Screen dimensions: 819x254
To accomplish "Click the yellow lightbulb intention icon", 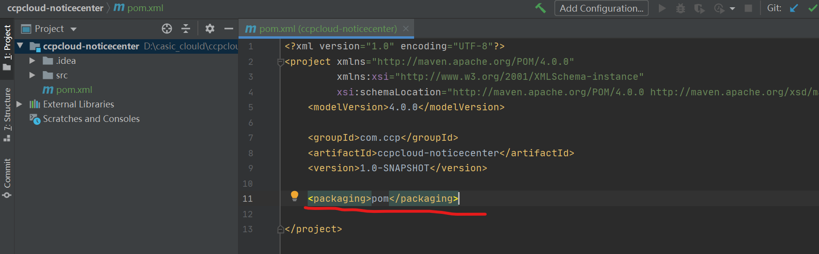I will [294, 196].
